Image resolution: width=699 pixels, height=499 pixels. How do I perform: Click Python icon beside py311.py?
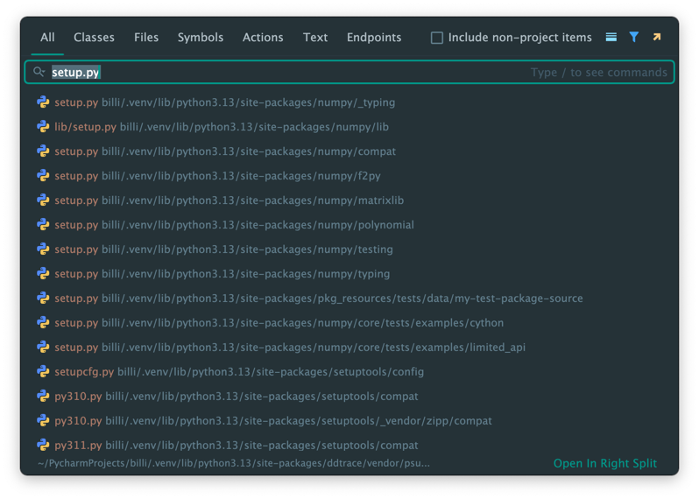pos(43,446)
